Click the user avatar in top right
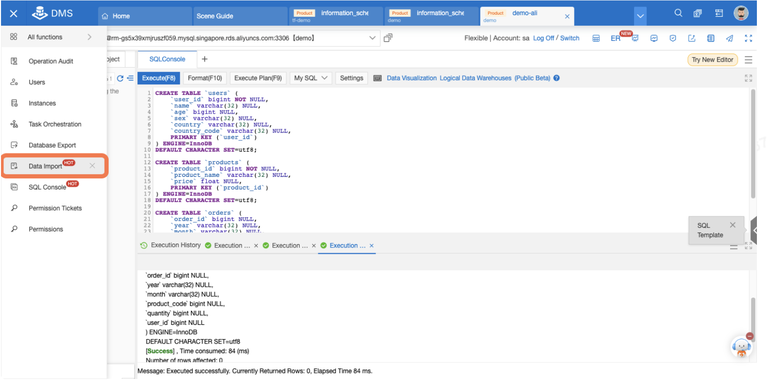 point(741,13)
